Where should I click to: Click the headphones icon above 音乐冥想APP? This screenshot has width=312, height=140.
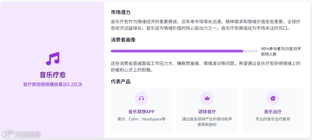141,98
